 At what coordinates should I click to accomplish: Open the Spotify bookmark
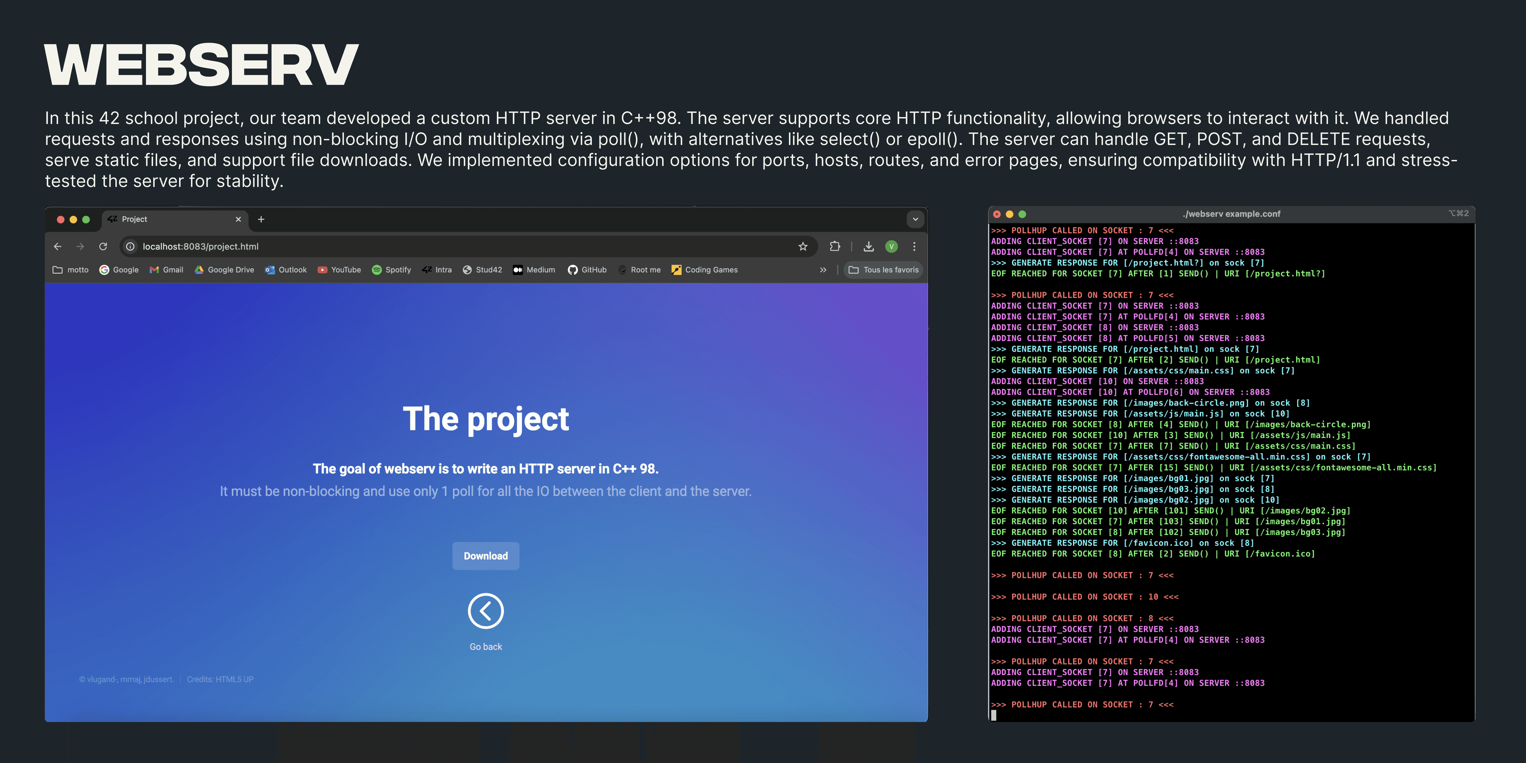(x=391, y=269)
